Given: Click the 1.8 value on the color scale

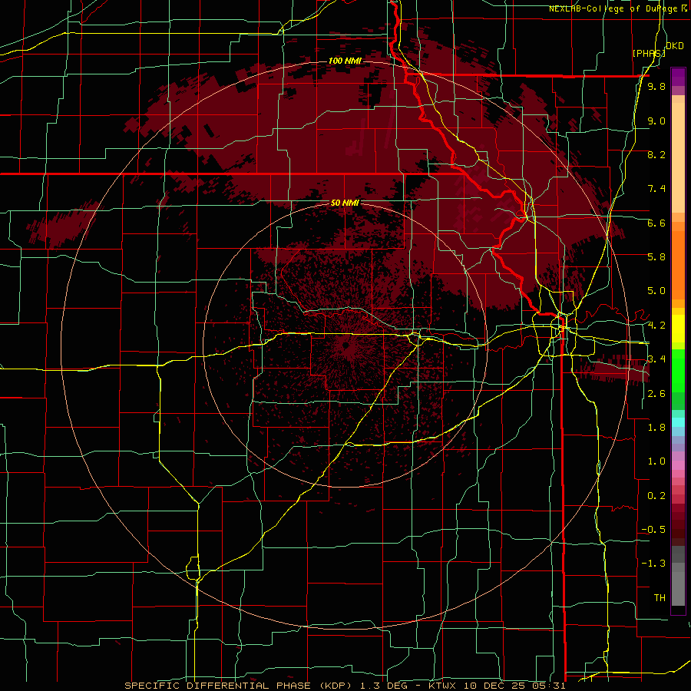Looking at the screenshot, I should tap(656, 428).
